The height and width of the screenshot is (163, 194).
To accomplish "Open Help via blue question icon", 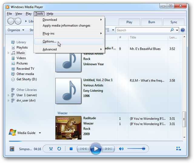I will [182, 30].
